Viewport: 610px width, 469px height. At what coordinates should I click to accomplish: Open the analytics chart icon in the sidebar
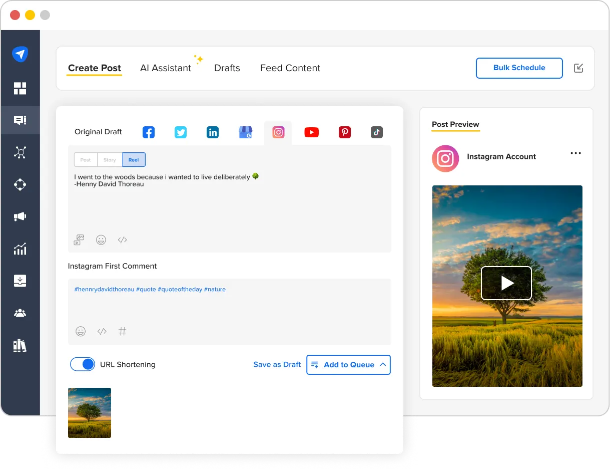pos(20,249)
